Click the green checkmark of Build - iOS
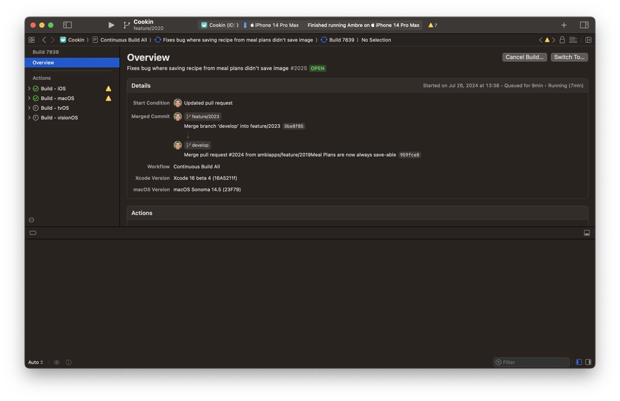This screenshot has height=401, width=620. [x=36, y=89]
